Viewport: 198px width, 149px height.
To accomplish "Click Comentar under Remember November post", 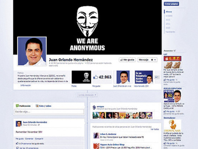I will [x=29, y=139].
